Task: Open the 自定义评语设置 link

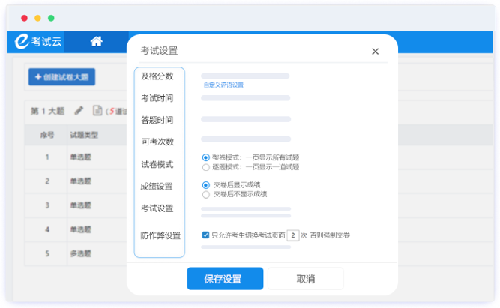Action: pyautogui.click(x=223, y=85)
